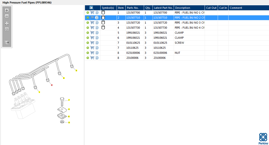Open info icon for item 4 pipe
This screenshot has width=269, height=145.
point(97,28)
